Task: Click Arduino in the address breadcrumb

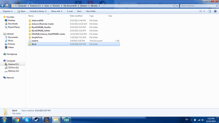Action: click(84, 6)
